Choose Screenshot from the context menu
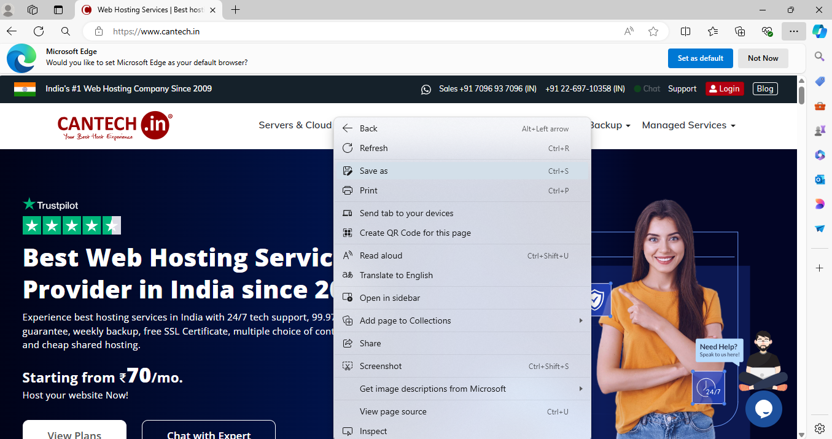832x439 pixels. pyautogui.click(x=462, y=366)
